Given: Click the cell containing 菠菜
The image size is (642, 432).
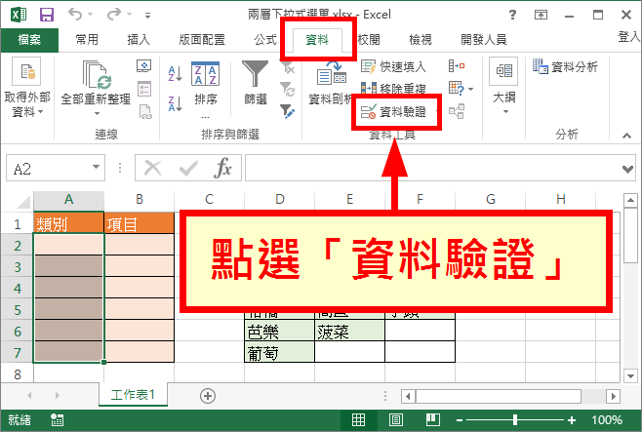Looking at the screenshot, I should 349,331.
